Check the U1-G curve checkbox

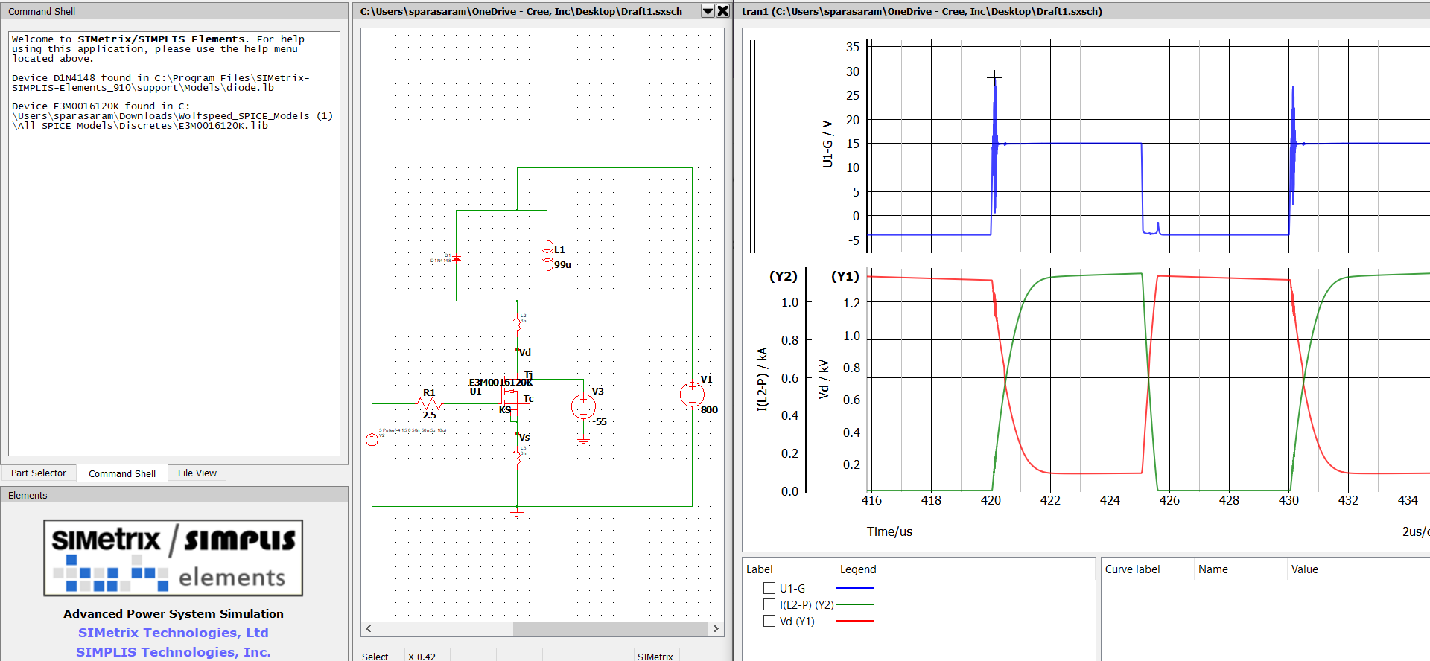point(769,588)
